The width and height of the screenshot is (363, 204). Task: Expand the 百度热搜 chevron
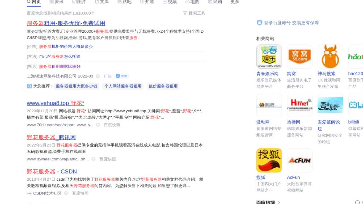click(x=279, y=202)
